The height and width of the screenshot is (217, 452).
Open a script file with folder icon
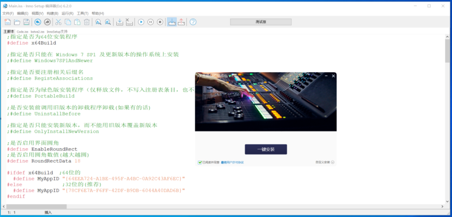(17, 22)
